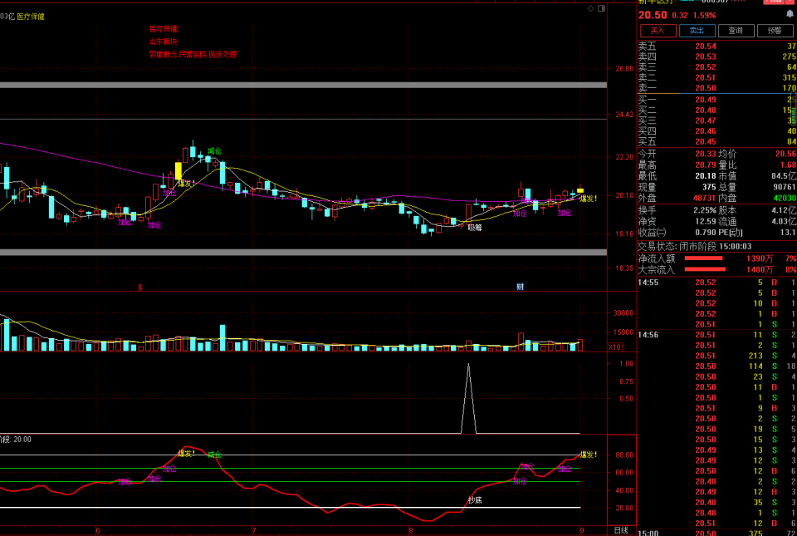The height and width of the screenshot is (536, 797).
Task: Click the lower gray horizontal band on chart
Action: click(x=304, y=253)
